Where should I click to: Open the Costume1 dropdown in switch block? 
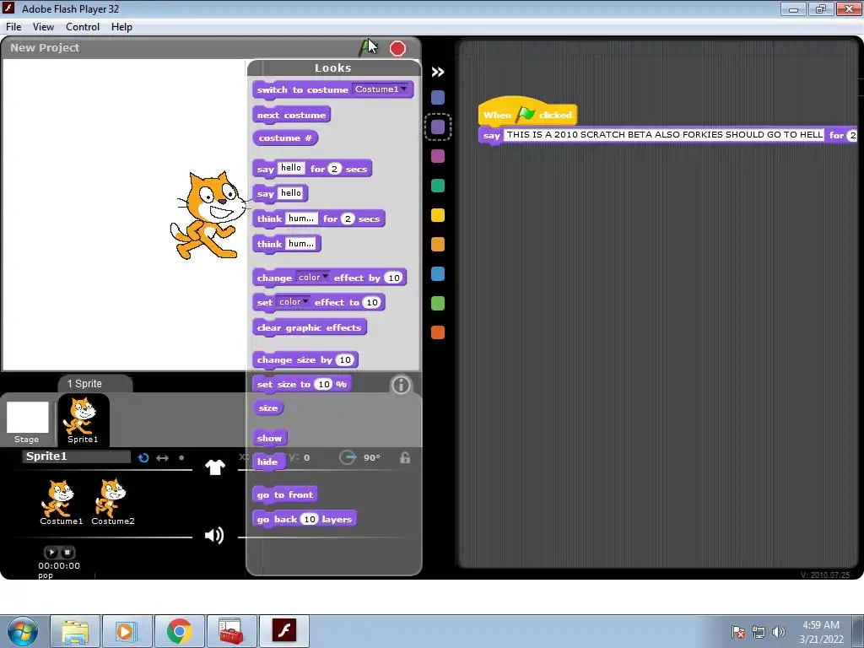tap(381, 89)
